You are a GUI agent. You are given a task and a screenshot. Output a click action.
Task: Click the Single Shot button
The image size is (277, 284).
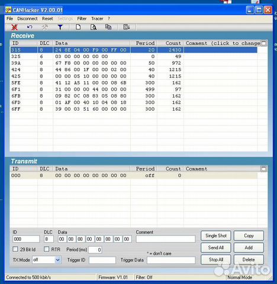(x=216, y=235)
